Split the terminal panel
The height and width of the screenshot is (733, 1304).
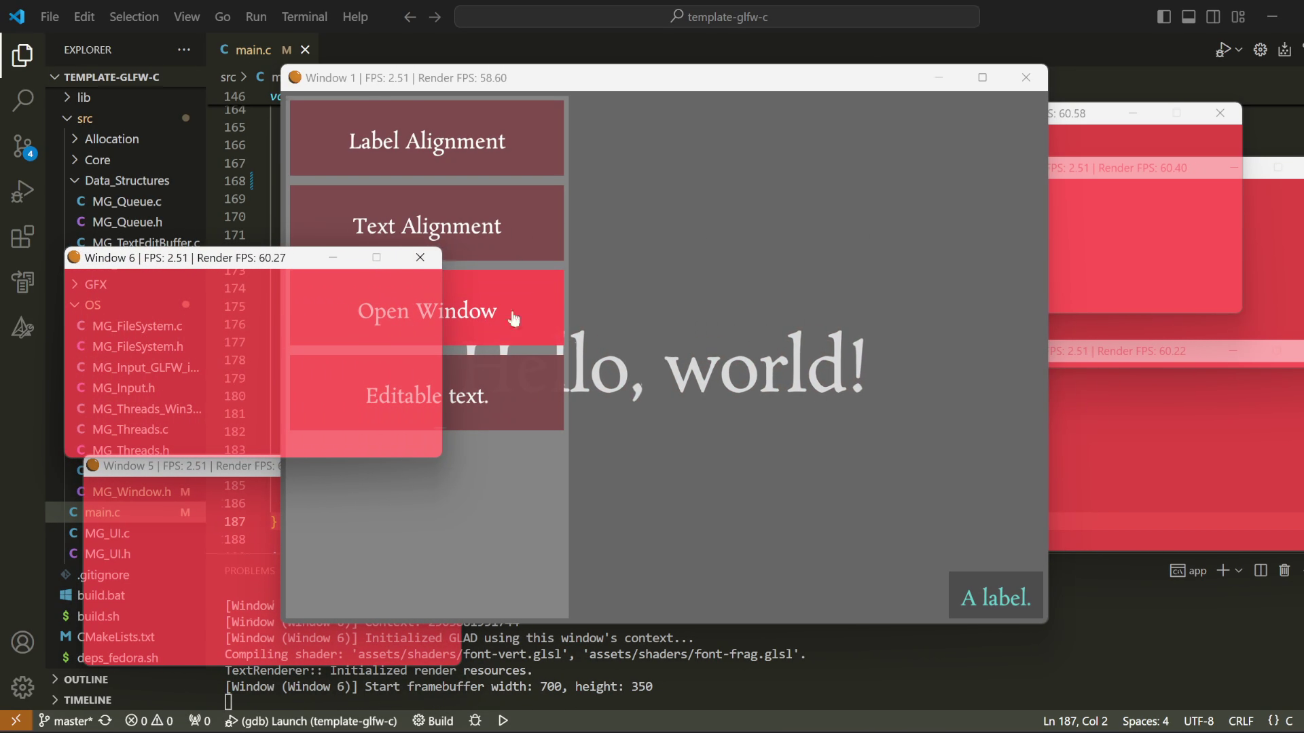(1261, 570)
